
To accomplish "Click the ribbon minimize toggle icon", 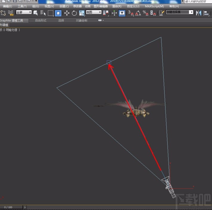I will click(x=100, y=20).
